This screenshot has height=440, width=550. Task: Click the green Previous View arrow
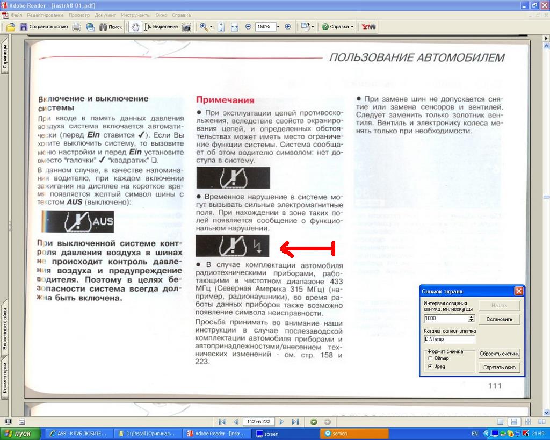pyautogui.click(x=314, y=422)
